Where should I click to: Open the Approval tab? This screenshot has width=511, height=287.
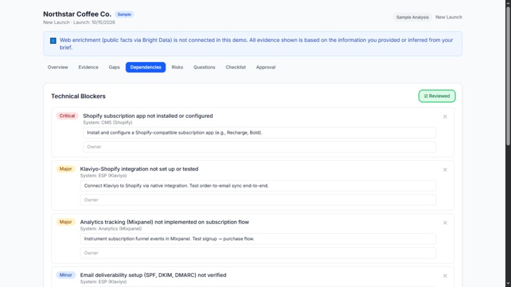(x=266, y=67)
